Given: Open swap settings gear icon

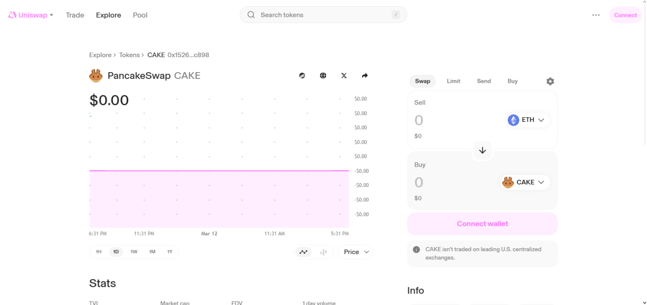Looking at the screenshot, I should coord(550,81).
